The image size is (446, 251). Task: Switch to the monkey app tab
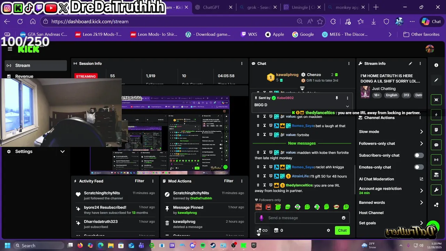click(x=347, y=7)
